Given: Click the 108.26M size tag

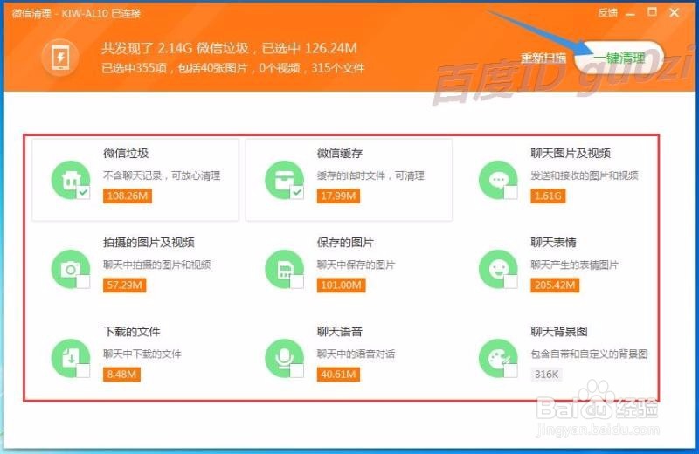Looking at the screenshot, I should click(x=127, y=196).
